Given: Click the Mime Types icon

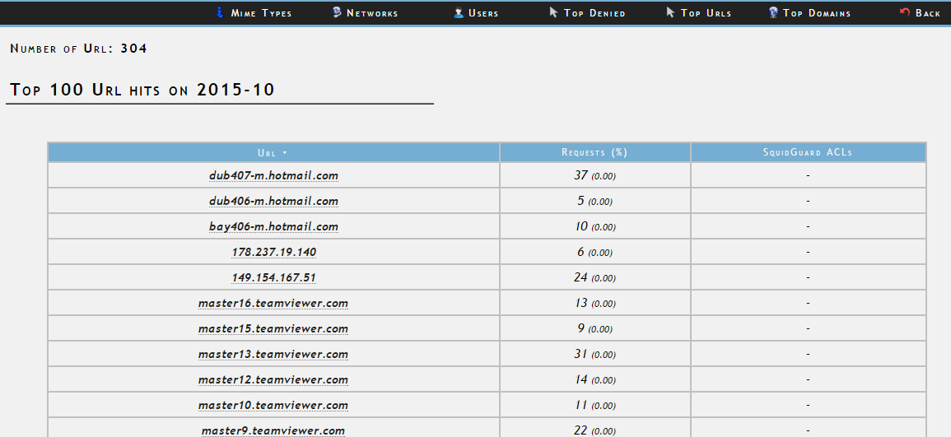Looking at the screenshot, I should pyautogui.click(x=220, y=12).
